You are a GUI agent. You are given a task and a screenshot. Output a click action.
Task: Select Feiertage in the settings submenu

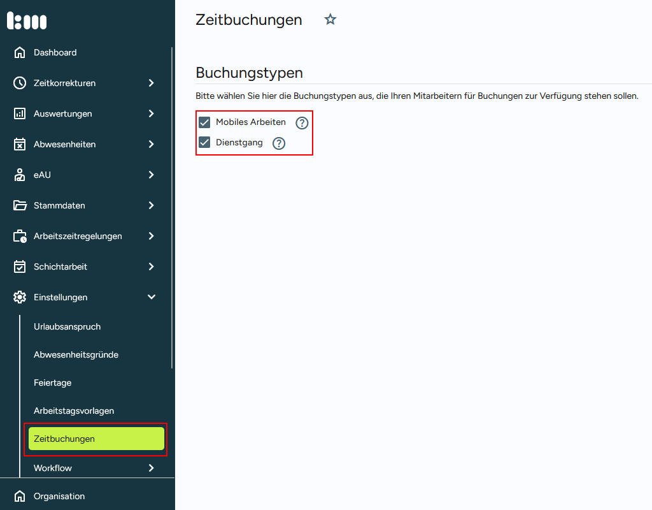tap(52, 382)
